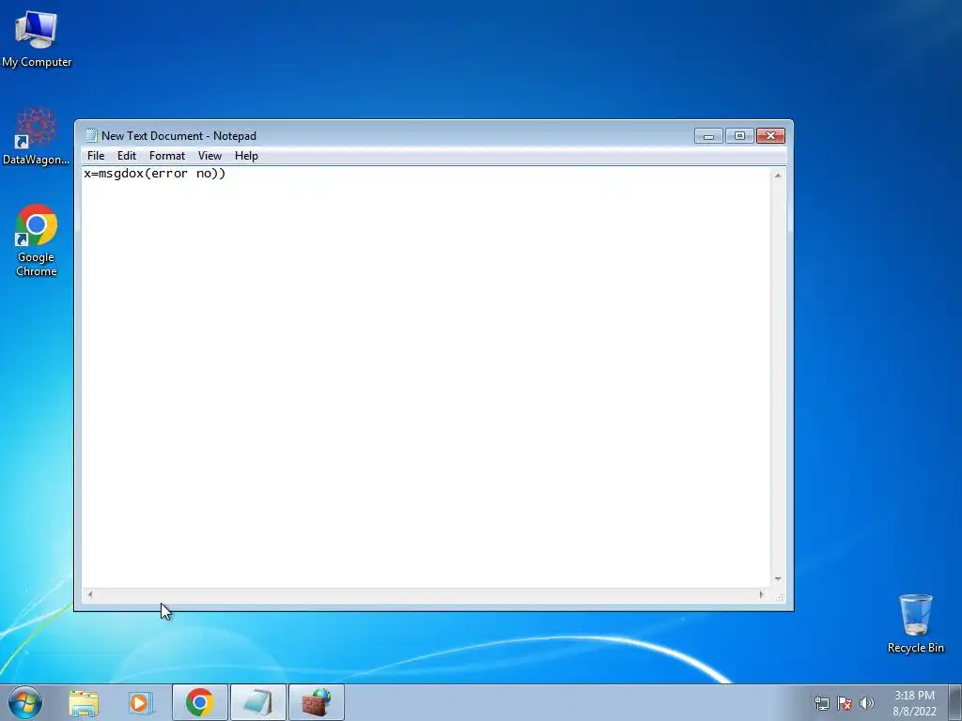Open the Format menu in Notepad
Screen dimensions: 962x721
(167, 156)
